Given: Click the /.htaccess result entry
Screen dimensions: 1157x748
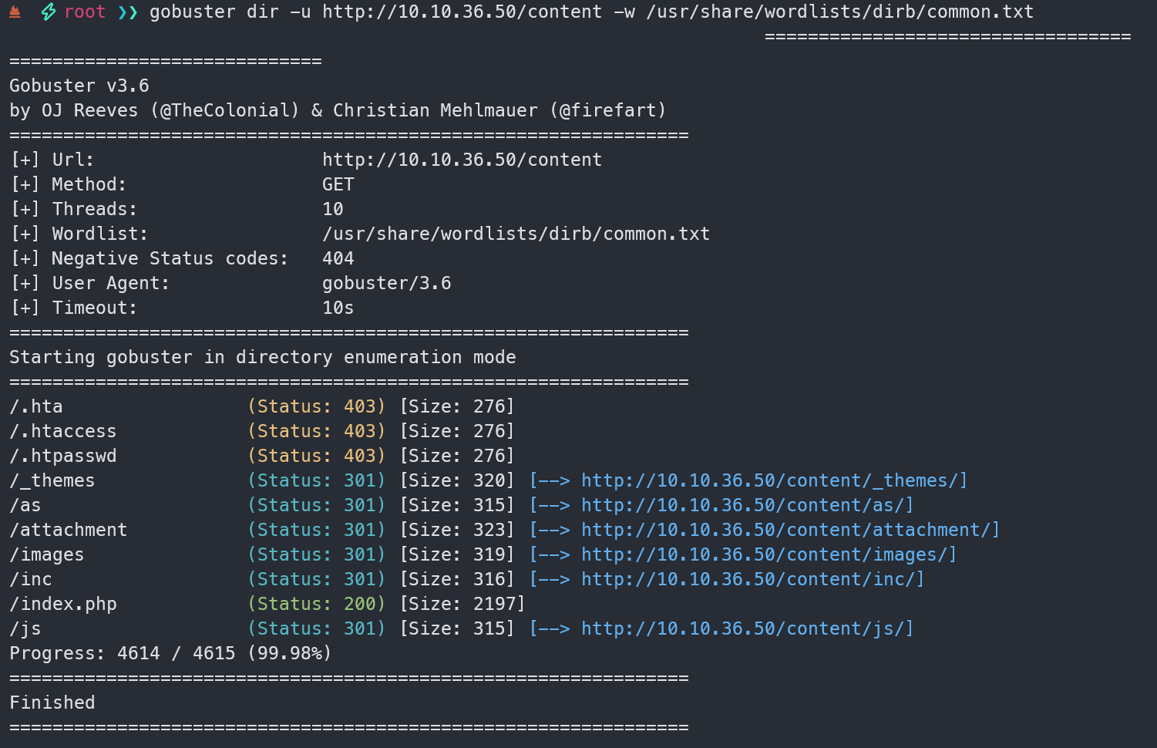Looking at the screenshot, I should pos(63,431).
